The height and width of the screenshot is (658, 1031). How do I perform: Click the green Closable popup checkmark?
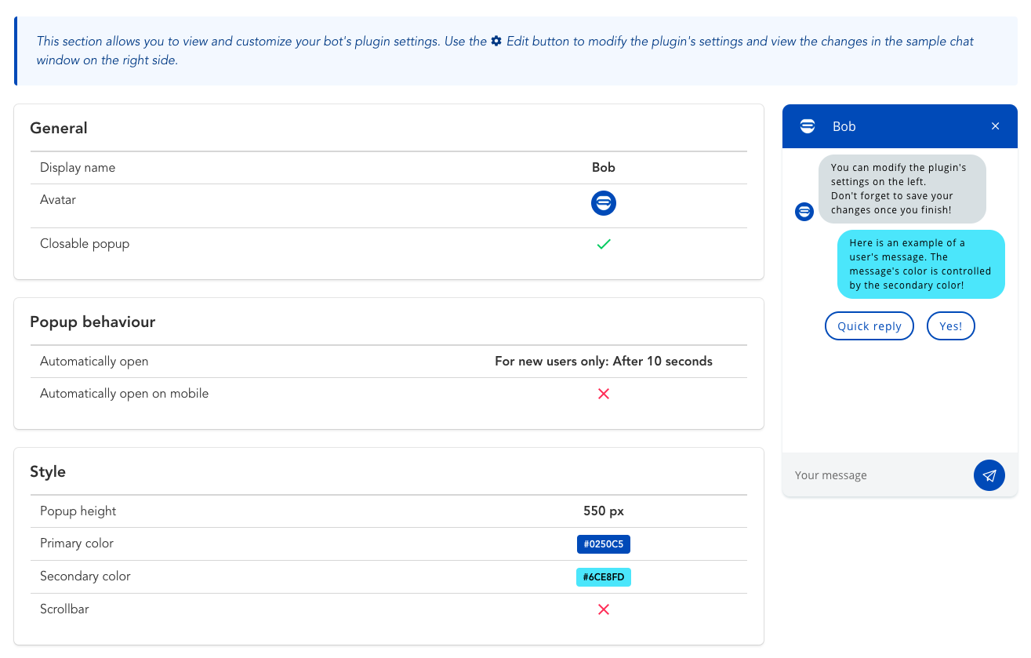(x=603, y=244)
